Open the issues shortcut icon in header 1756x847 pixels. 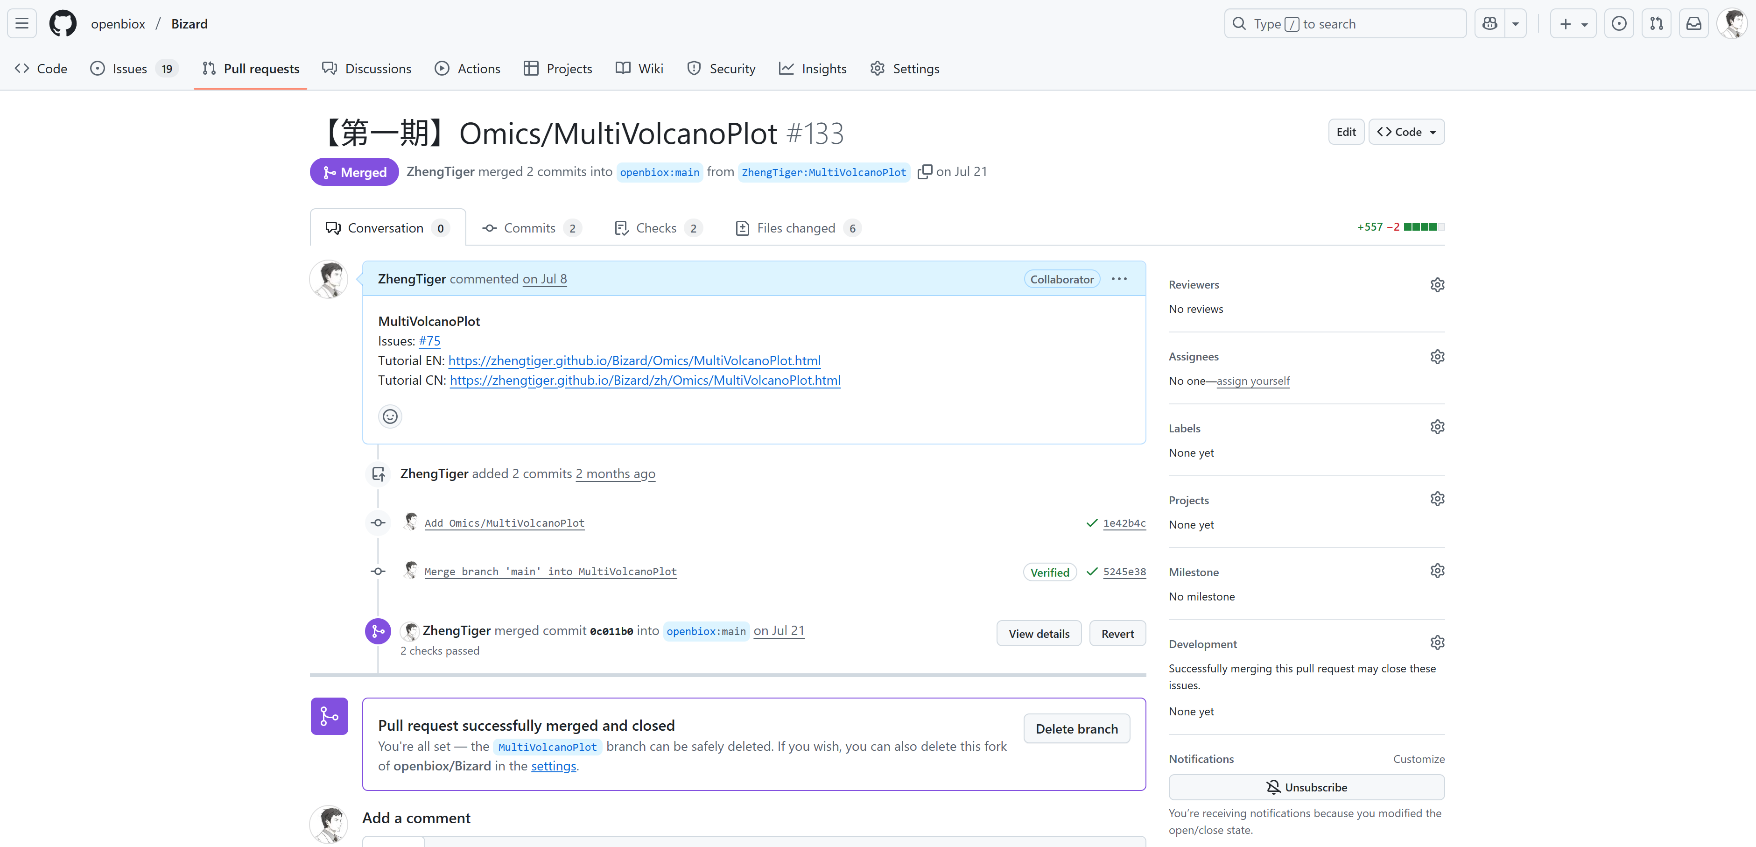[x=1619, y=24]
